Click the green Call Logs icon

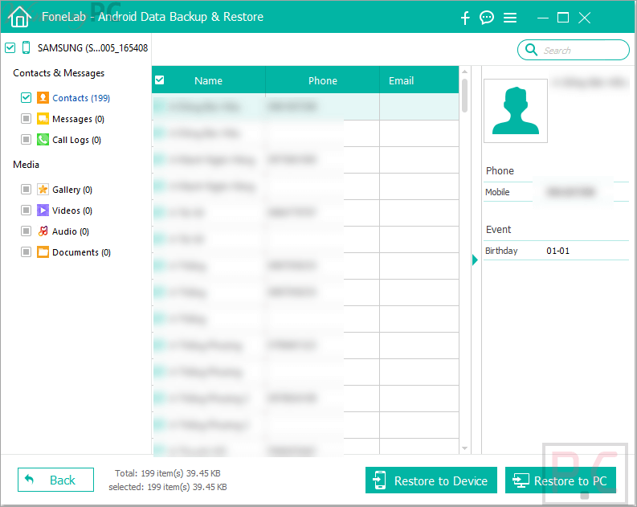[x=43, y=139]
